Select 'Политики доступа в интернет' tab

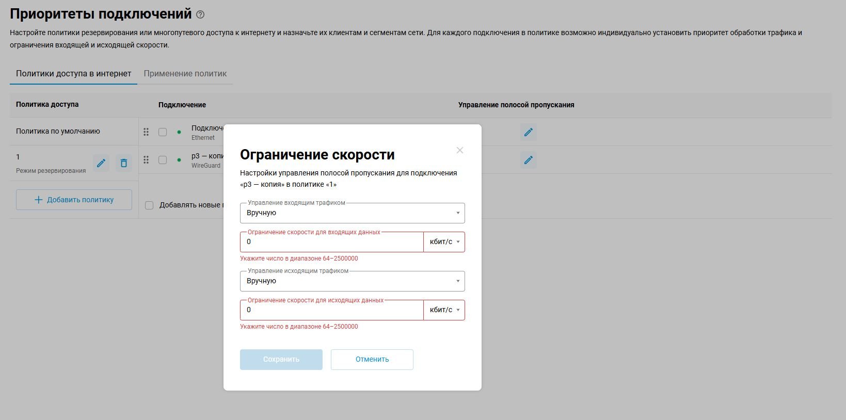(x=73, y=74)
